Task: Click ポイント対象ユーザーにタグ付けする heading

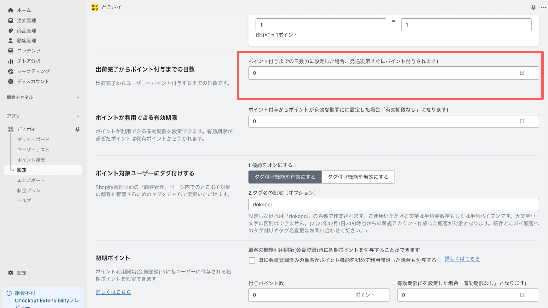Action: click(145, 173)
